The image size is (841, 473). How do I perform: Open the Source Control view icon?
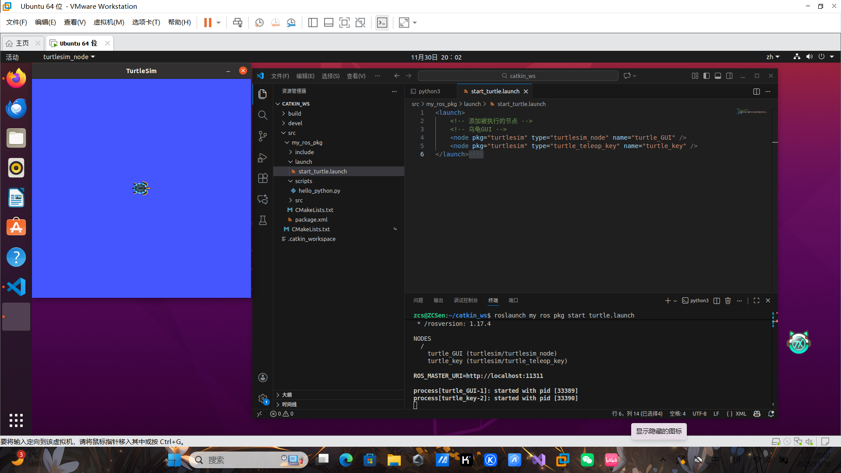262,136
